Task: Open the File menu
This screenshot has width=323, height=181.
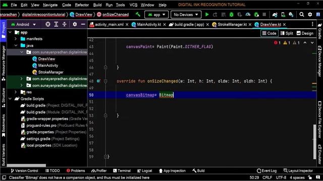Action: [14, 5]
